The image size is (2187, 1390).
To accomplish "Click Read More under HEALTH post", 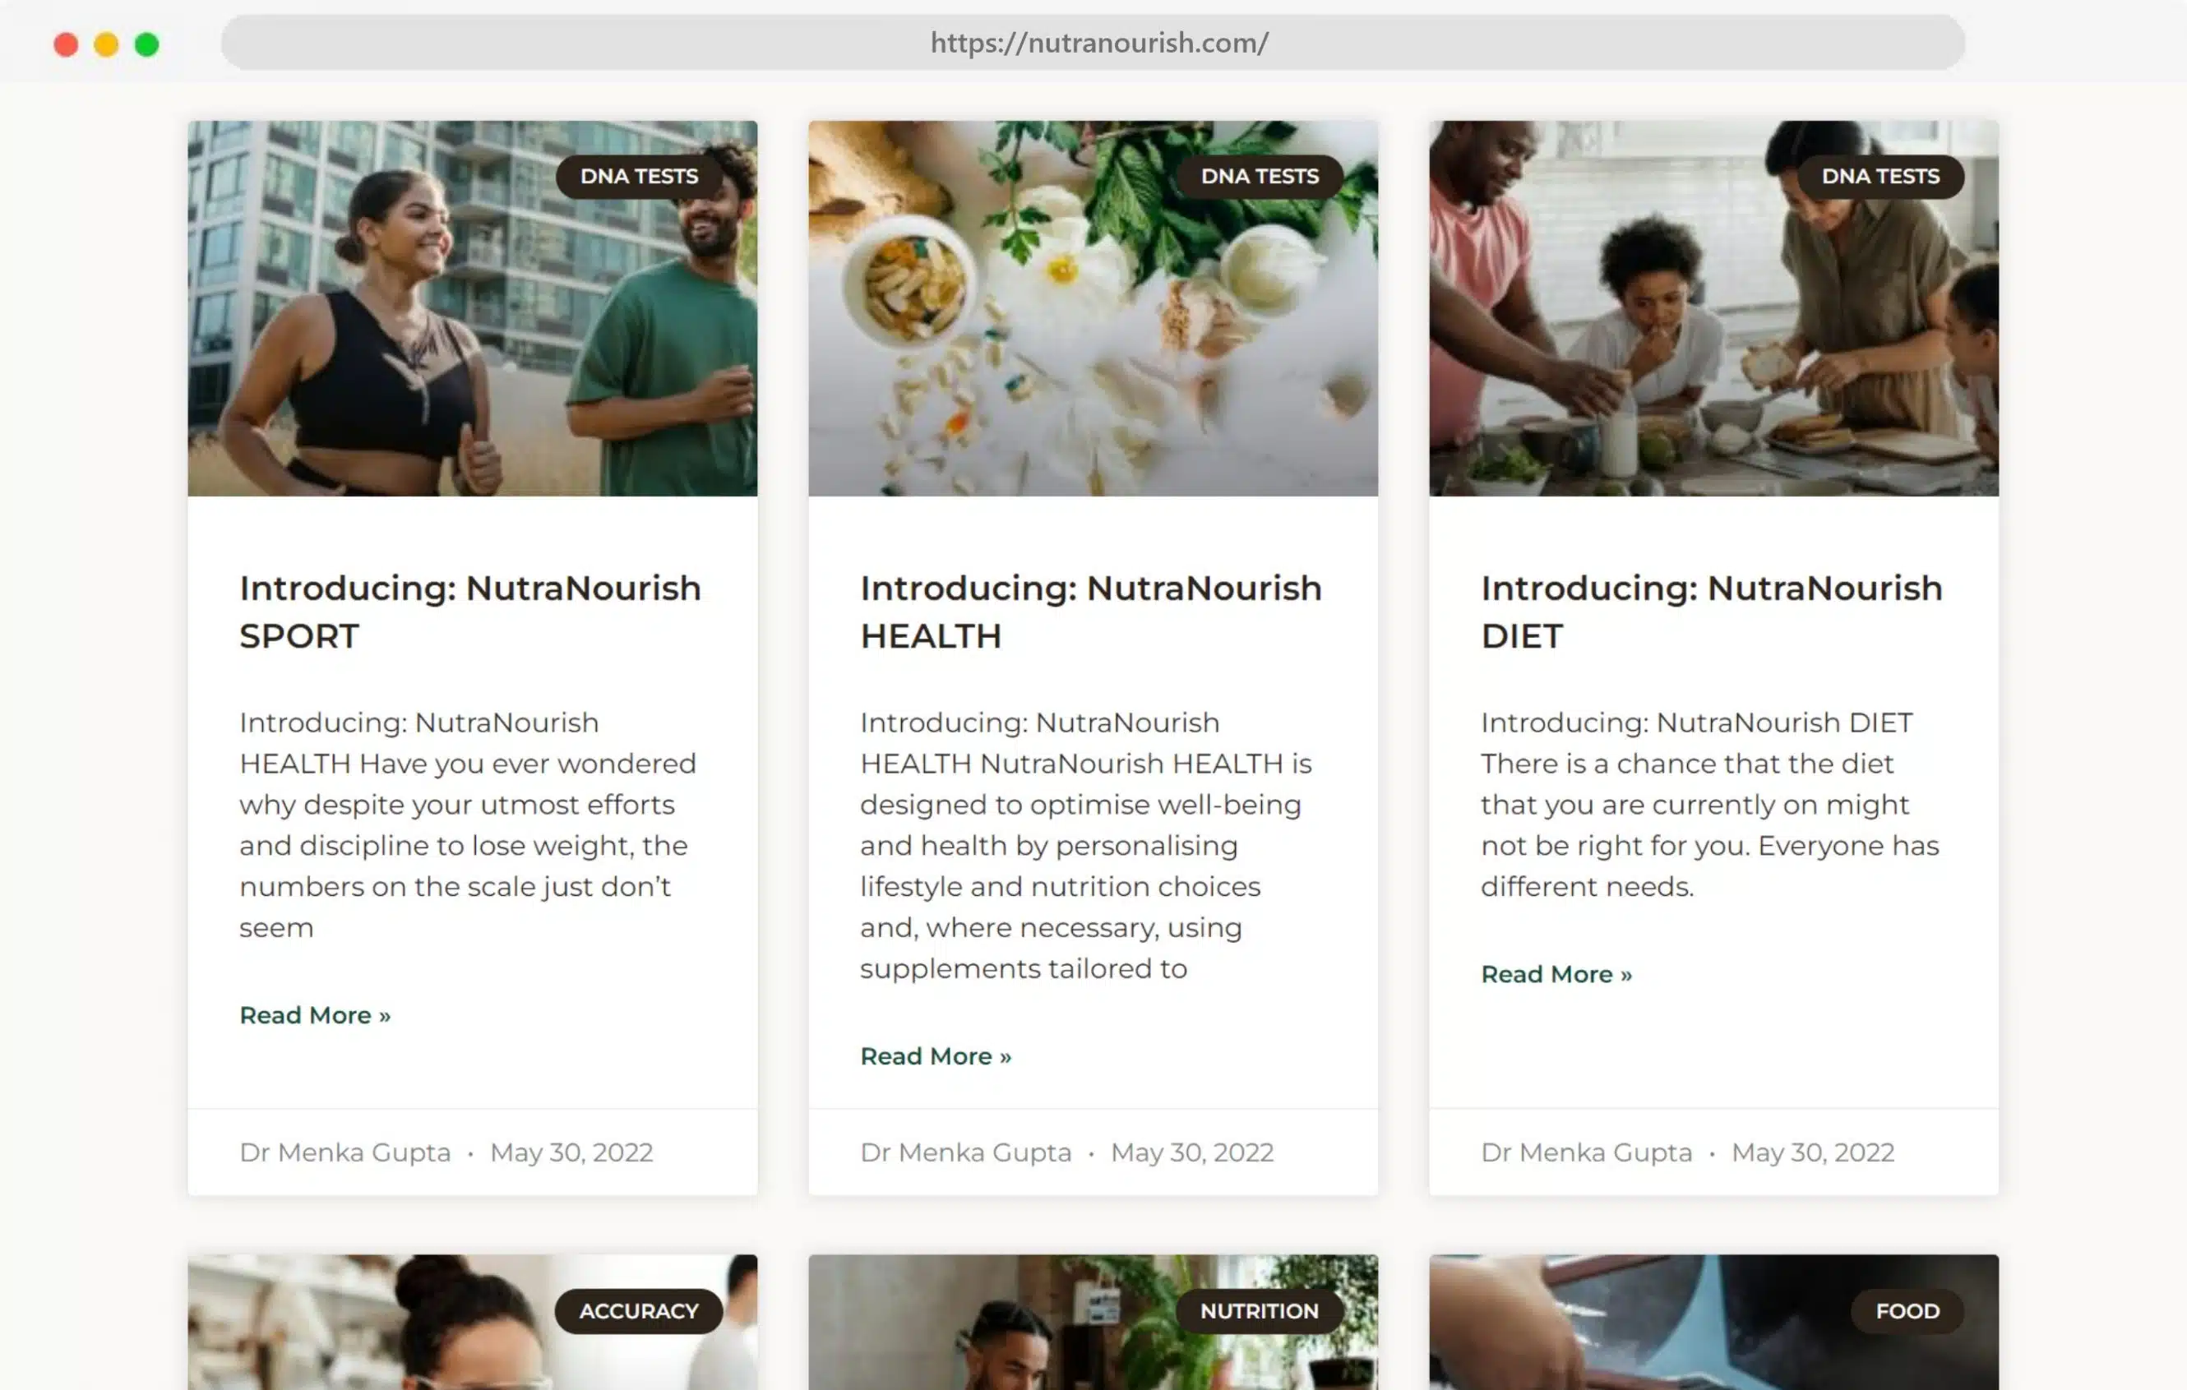I will pyautogui.click(x=936, y=1056).
